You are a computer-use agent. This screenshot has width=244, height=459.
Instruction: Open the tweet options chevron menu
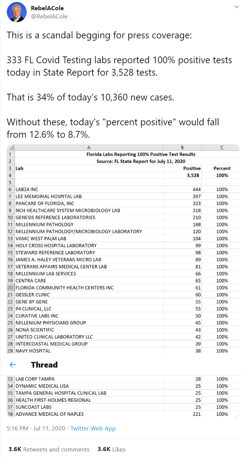tap(236, 7)
